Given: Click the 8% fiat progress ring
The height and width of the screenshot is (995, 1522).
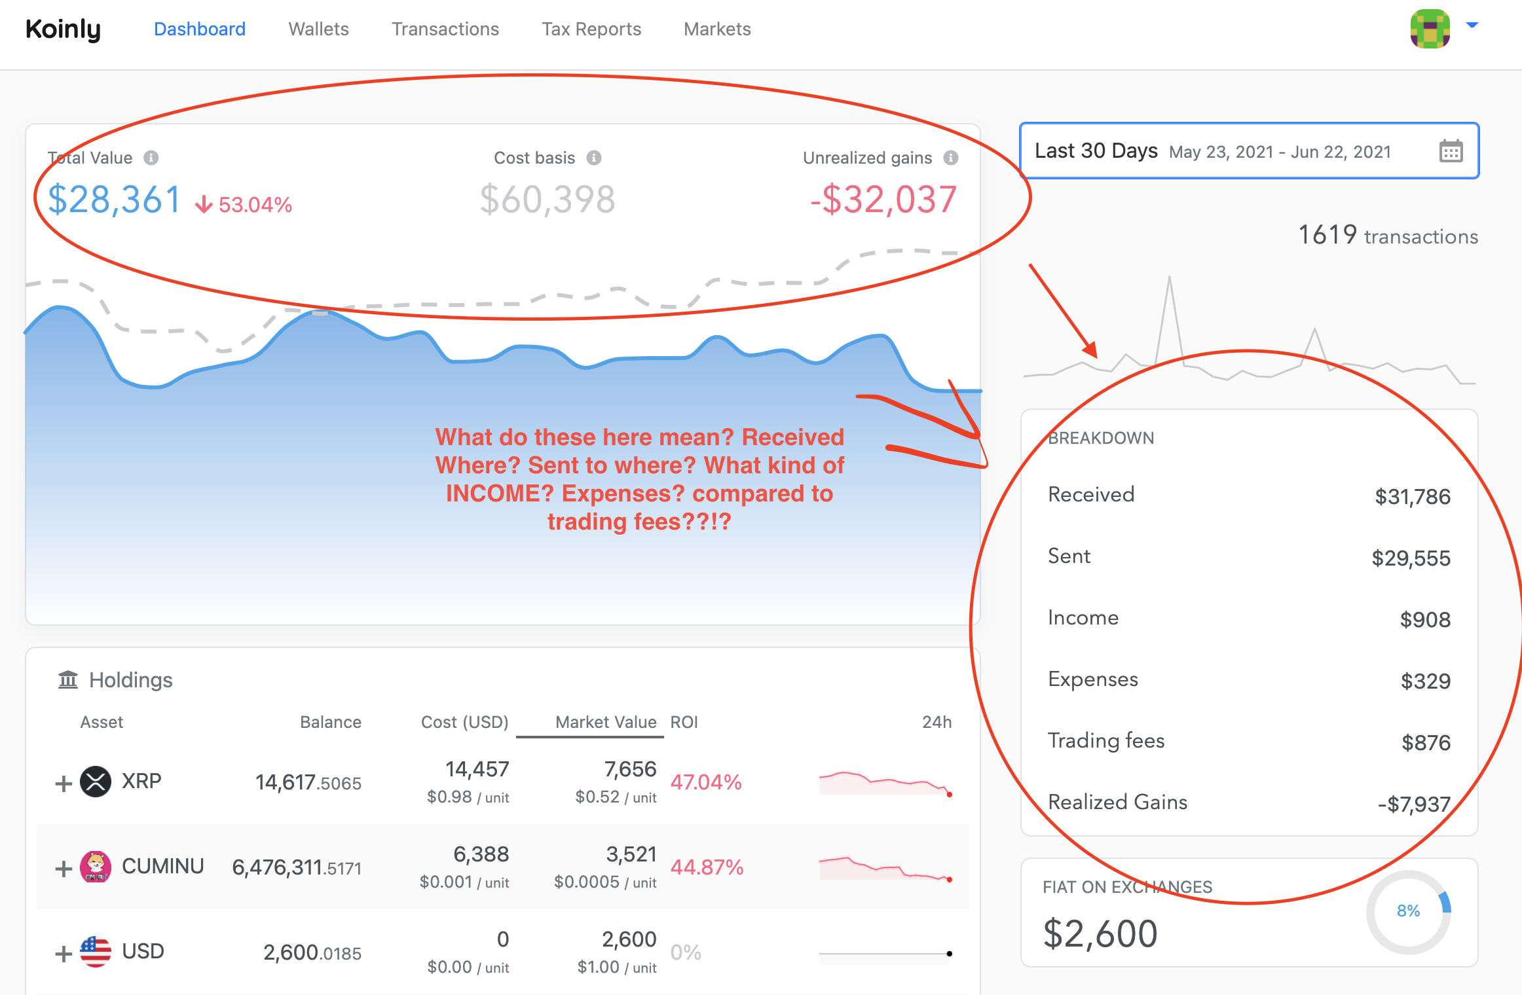Looking at the screenshot, I should [1409, 911].
